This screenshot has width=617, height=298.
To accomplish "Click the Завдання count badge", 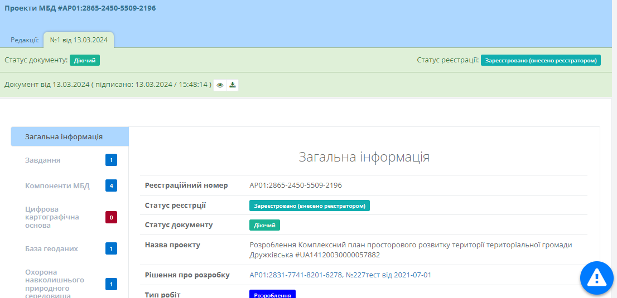I will (111, 160).
